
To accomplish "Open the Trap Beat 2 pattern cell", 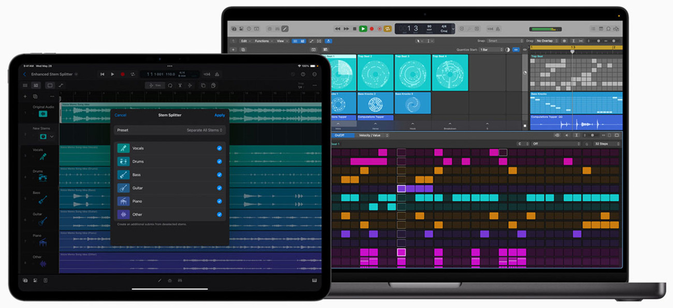I will click(376, 74).
